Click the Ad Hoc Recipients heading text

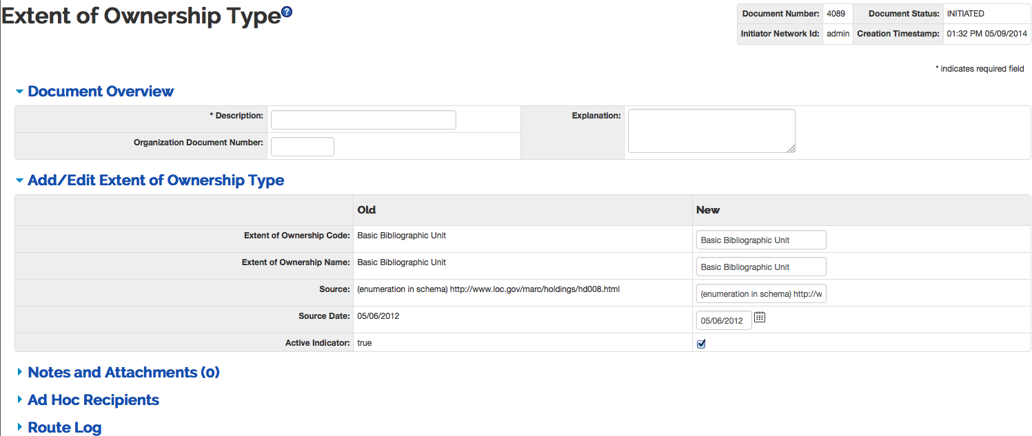click(x=93, y=400)
